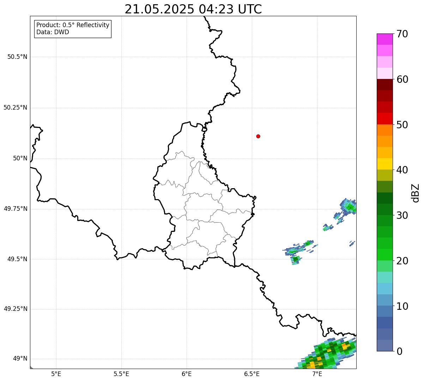
Task: Click the bright green colorbar segment above 20
Action: 384,255
